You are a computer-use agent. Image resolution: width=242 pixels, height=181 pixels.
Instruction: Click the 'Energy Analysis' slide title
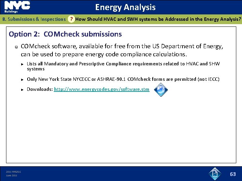point(125,7)
